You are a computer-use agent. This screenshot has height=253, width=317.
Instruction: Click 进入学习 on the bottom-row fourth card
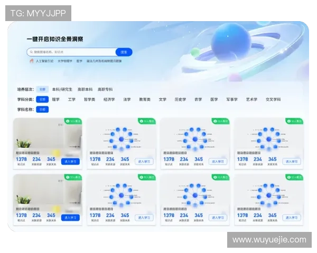click(x=292, y=218)
